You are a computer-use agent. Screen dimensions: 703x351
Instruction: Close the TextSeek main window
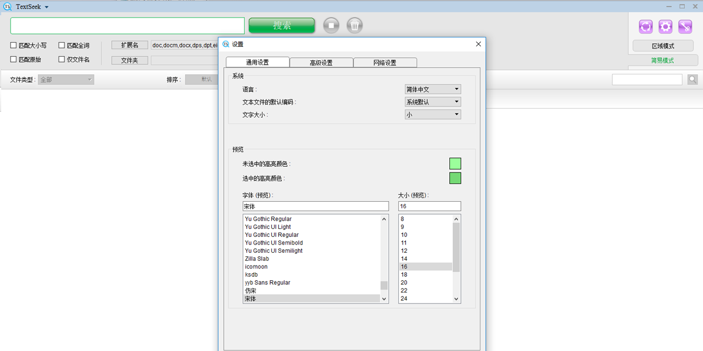point(695,6)
